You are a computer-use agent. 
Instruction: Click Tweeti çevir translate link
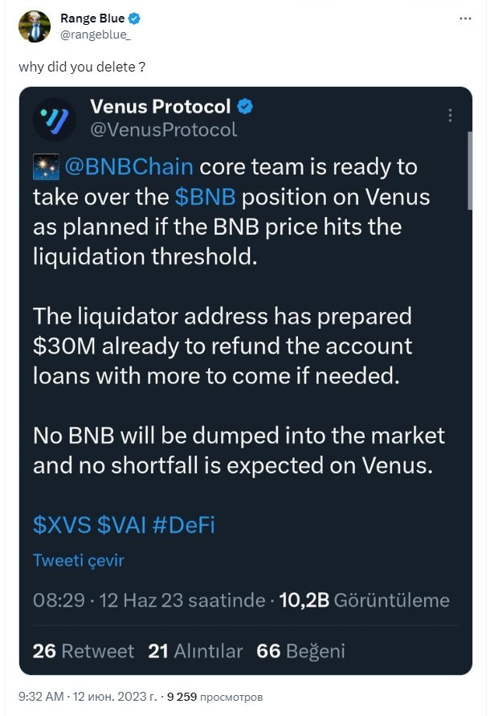click(x=79, y=560)
